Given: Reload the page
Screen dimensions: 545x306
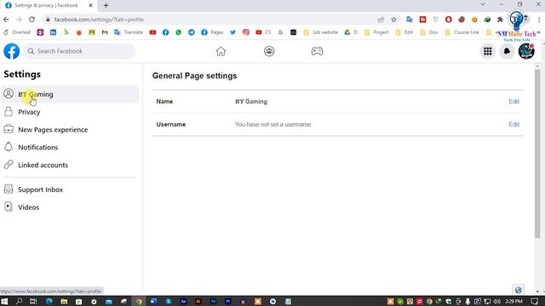Looking at the screenshot, I should pos(32,20).
